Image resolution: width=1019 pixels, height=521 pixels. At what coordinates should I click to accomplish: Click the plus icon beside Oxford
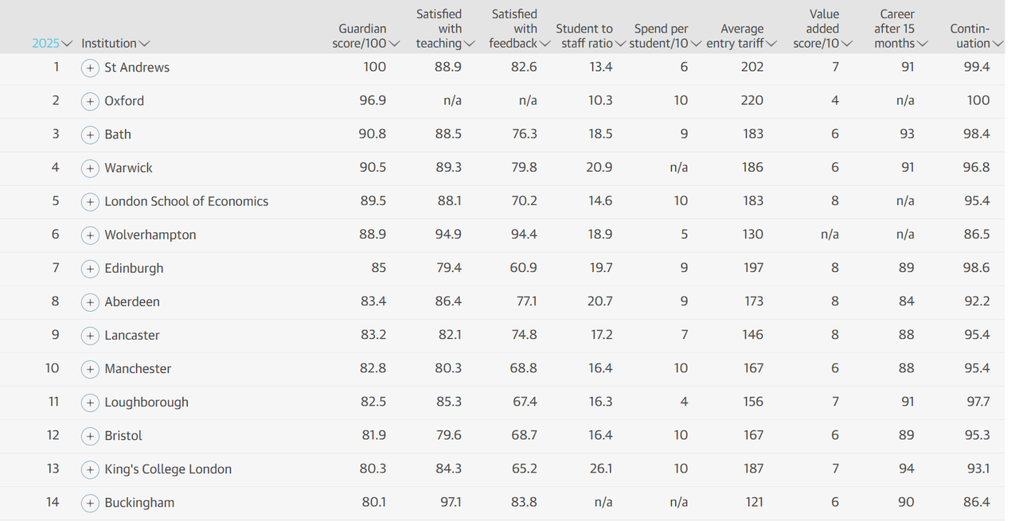coord(90,102)
